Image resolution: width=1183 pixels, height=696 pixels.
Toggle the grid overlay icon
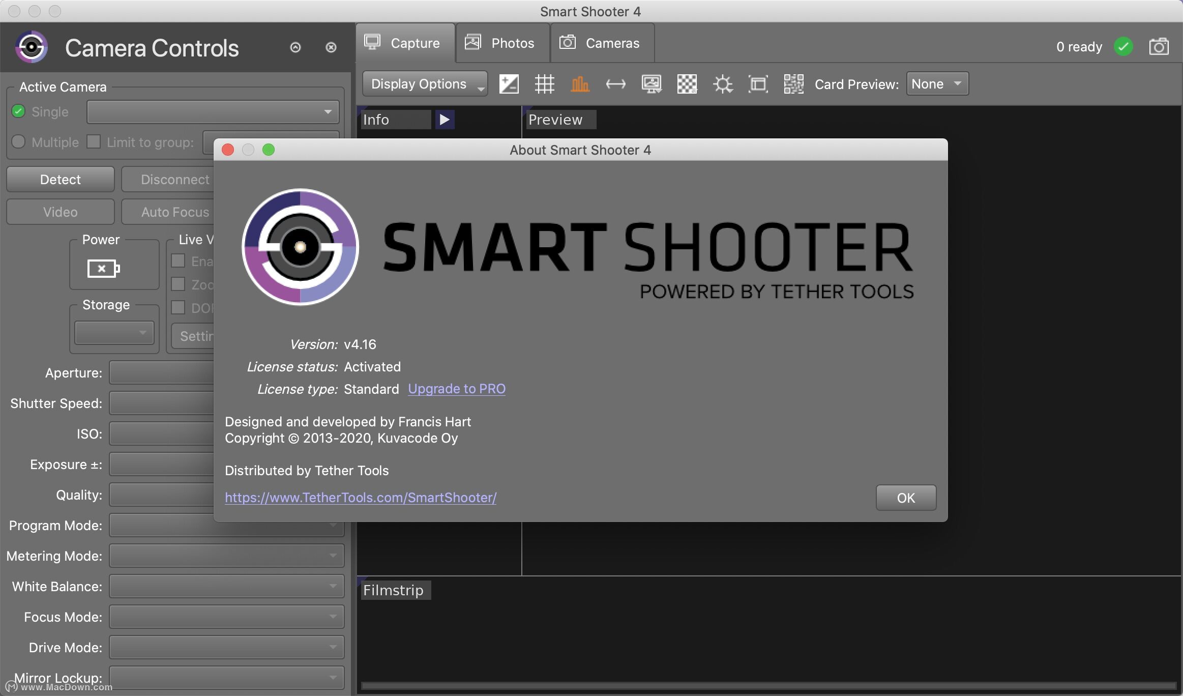(544, 84)
